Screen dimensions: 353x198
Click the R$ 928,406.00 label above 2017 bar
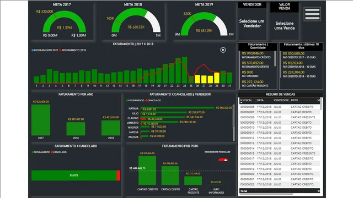(x=41, y=102)
